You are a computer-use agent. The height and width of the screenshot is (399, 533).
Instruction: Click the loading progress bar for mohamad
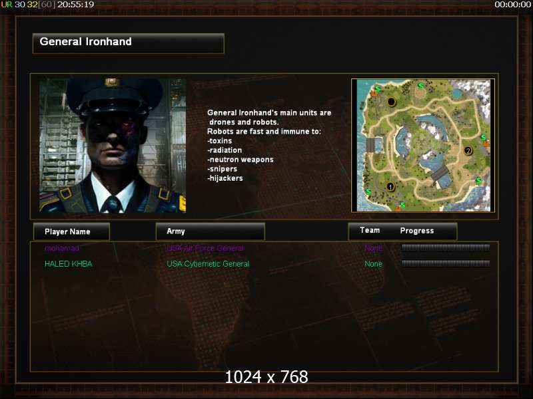pos(446,247)
